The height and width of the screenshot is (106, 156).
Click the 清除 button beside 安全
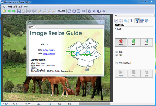tap(147, 42)
